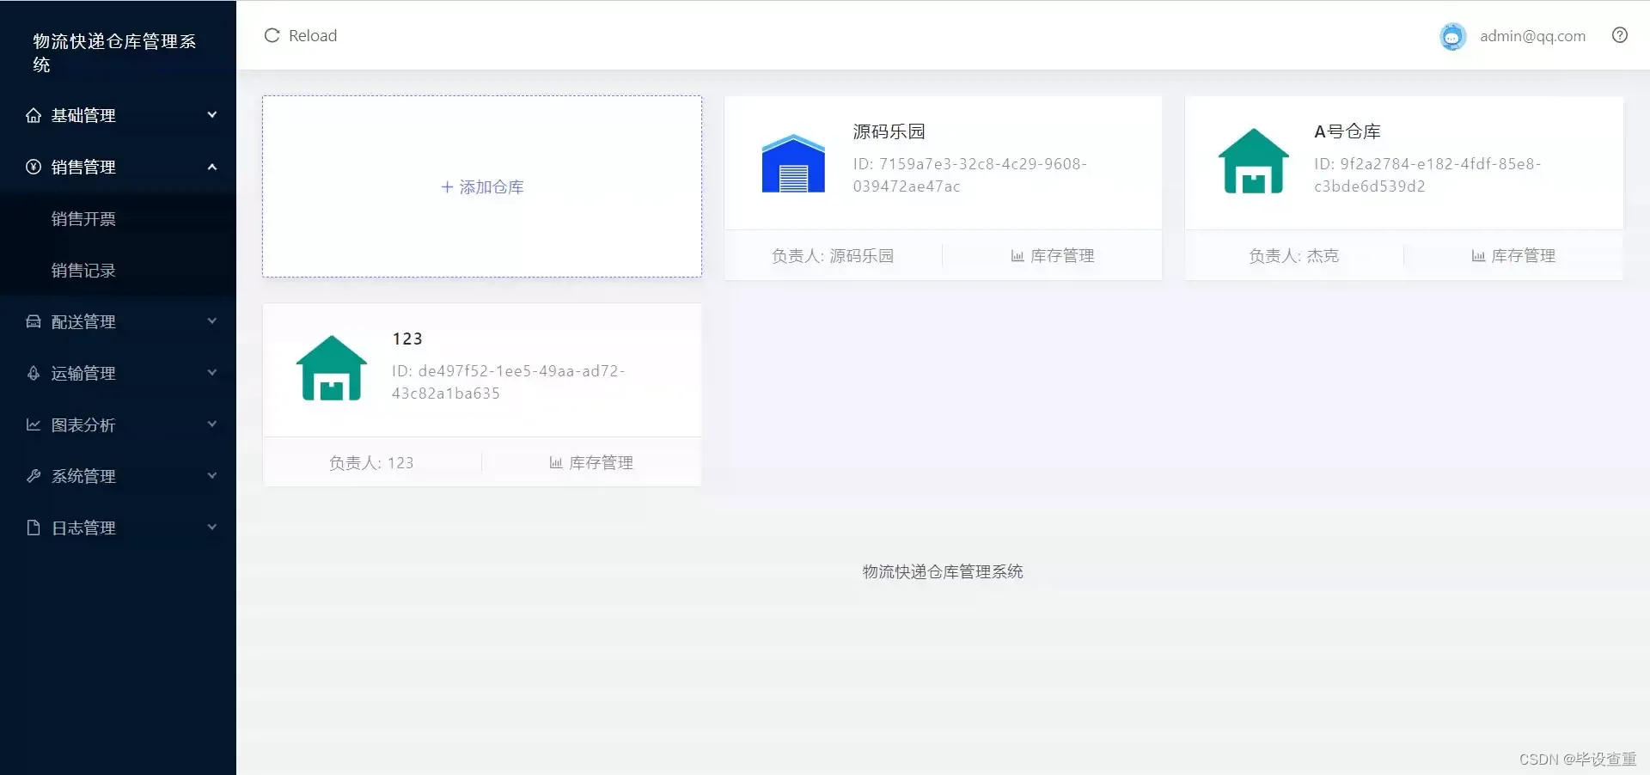Viewport: 1650px width, 775px height.
Task: Select the 日志管理 menu label
Action: [x=83, y=528]
